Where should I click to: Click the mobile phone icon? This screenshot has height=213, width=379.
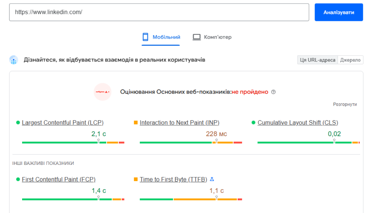click(145, 37)
